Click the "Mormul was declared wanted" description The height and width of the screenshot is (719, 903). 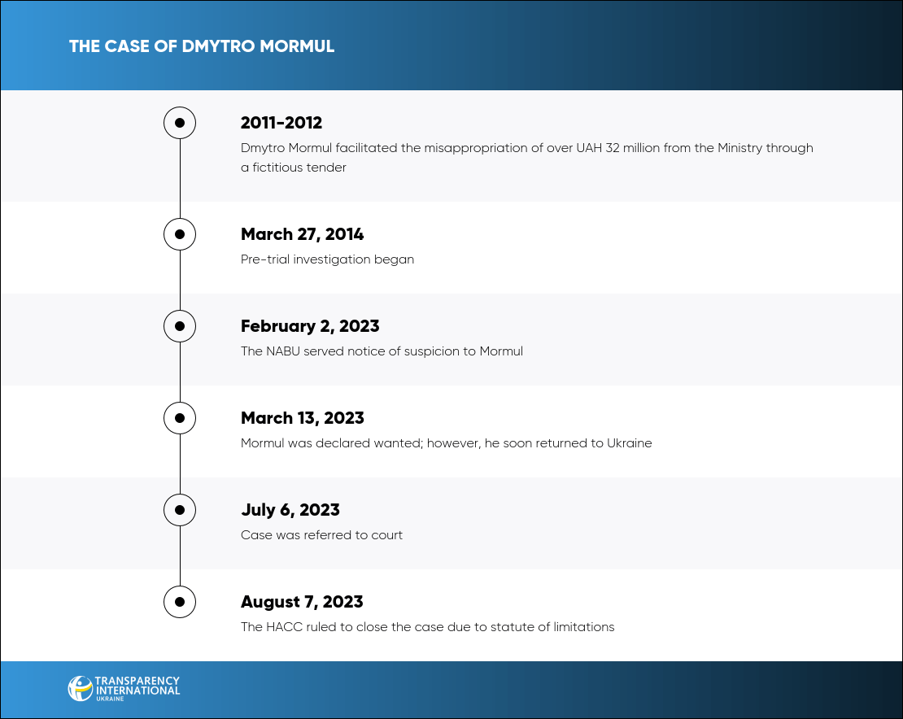[446, 443]
